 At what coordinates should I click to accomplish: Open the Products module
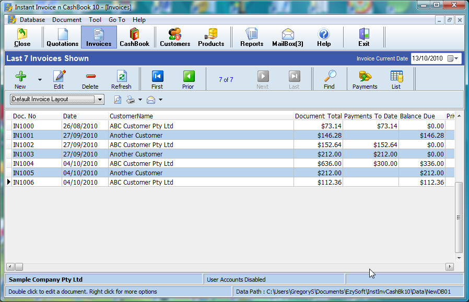[x=211, y=38]
